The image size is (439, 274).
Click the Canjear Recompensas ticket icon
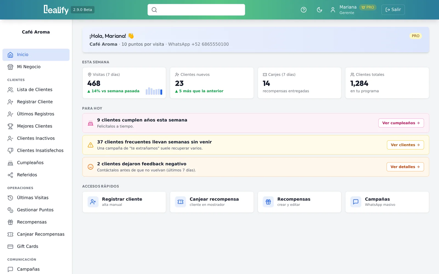[x=10, y=234]
